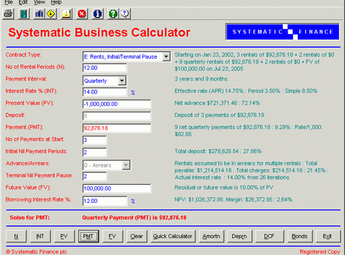
Task: Click 'Residual or future value is 10.00%' text
Action: click(216, 187)
